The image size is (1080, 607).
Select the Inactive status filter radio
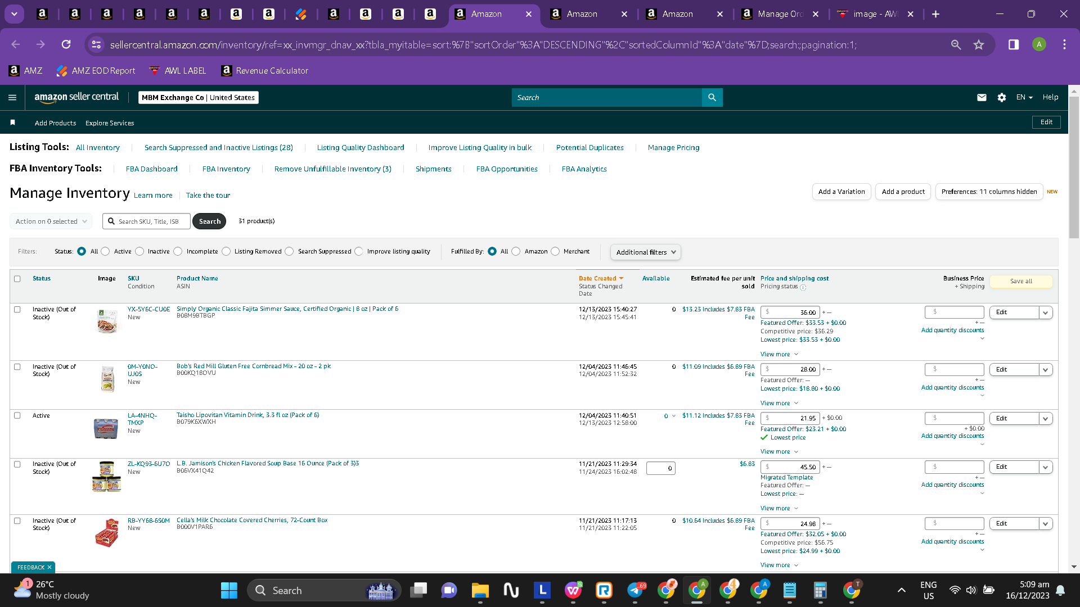click(139, 251)
